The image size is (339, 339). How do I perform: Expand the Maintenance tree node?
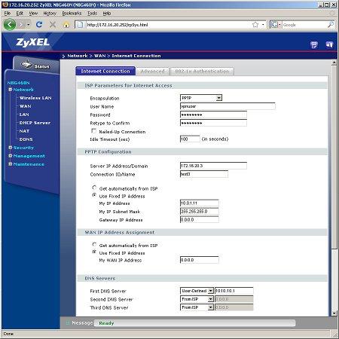11,164
